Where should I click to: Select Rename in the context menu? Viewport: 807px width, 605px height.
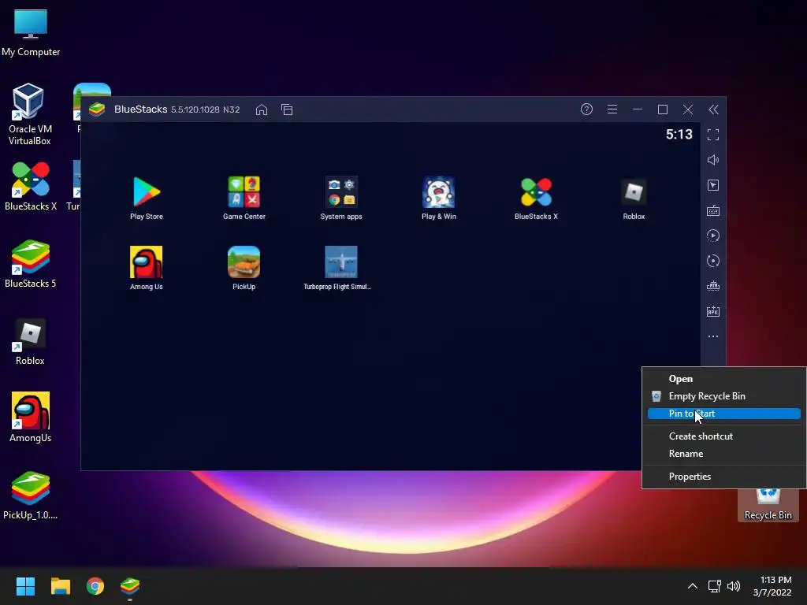coord(724,454)
